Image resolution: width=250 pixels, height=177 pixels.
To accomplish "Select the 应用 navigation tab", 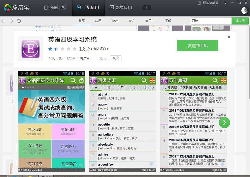I will pyautogui.click(x=98, y=21).
